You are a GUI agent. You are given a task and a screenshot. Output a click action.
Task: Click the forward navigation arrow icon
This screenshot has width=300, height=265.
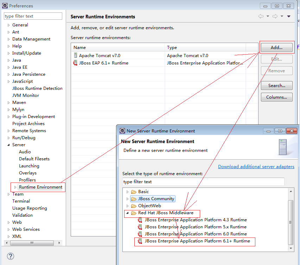click(275, 16)
